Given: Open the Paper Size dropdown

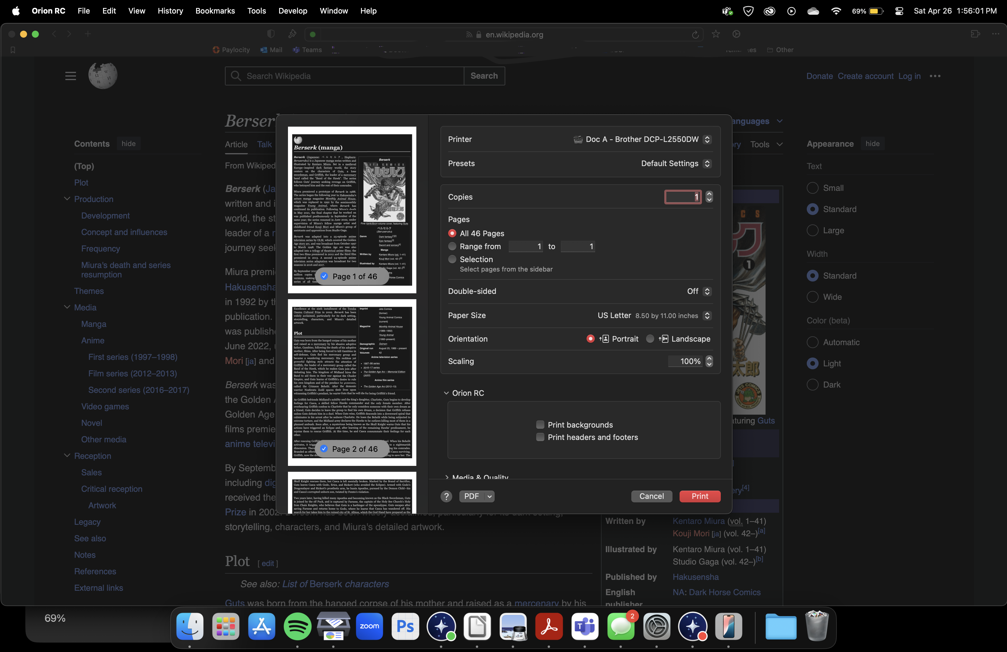Looking at the screenshot, I should 707,315.
